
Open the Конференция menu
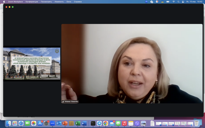[x=32, y=2]
